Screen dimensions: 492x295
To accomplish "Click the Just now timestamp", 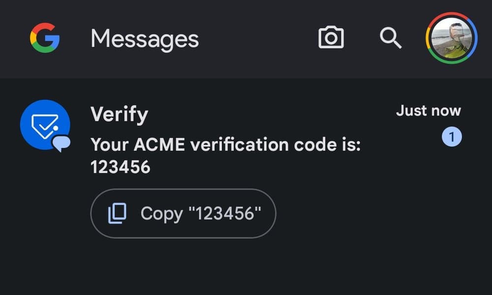I will (429, 111).
